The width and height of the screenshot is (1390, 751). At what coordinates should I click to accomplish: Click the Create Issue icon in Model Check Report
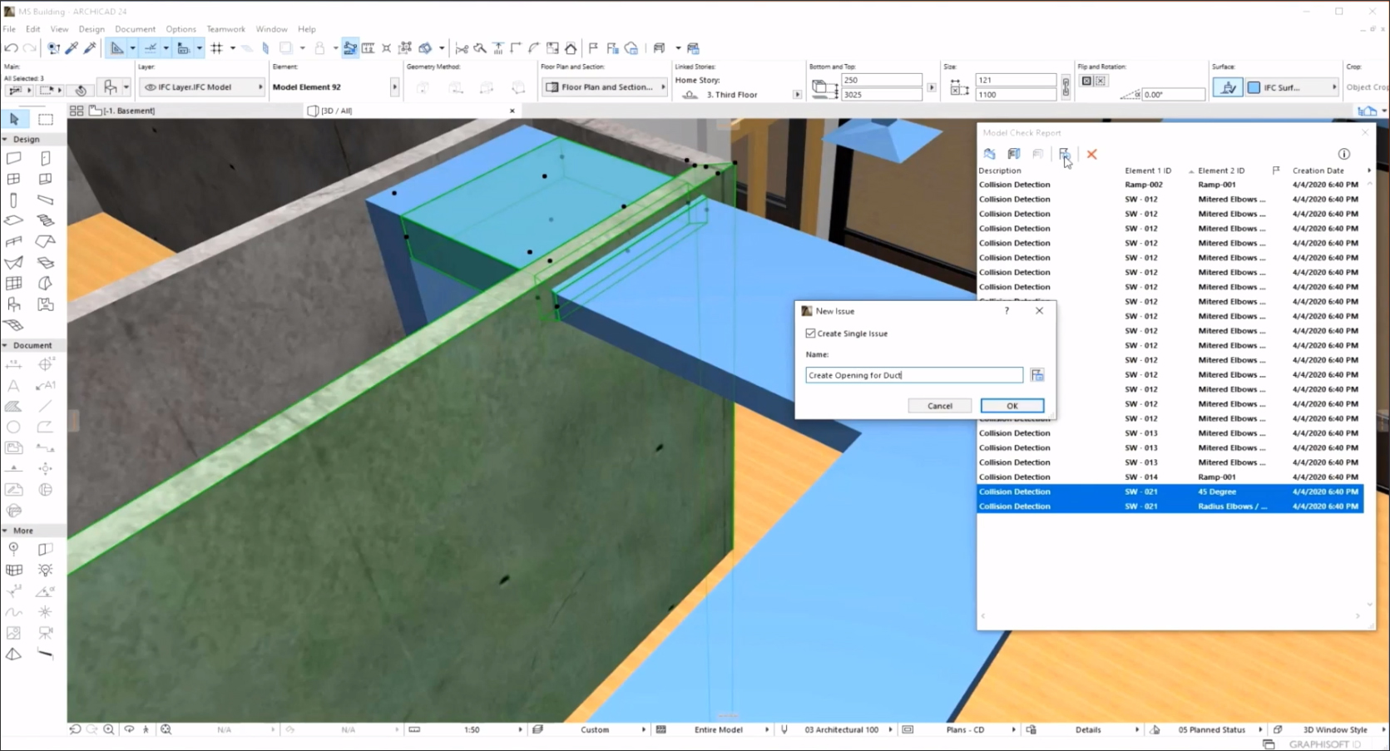click(x=1064, y=154)
